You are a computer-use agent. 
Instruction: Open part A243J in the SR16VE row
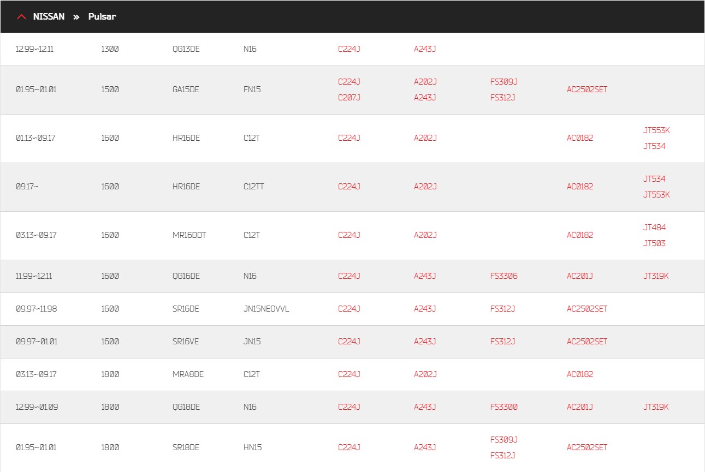coord(425,342)
